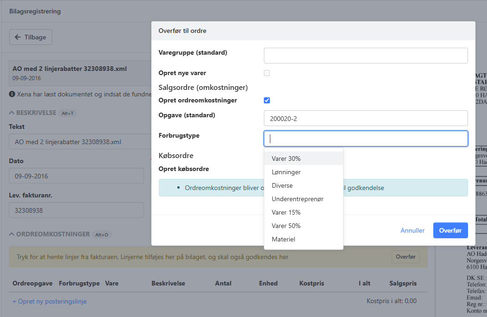
Task: Collapse the BESKRIVELSE section chevron
Action: pos(12,113)
